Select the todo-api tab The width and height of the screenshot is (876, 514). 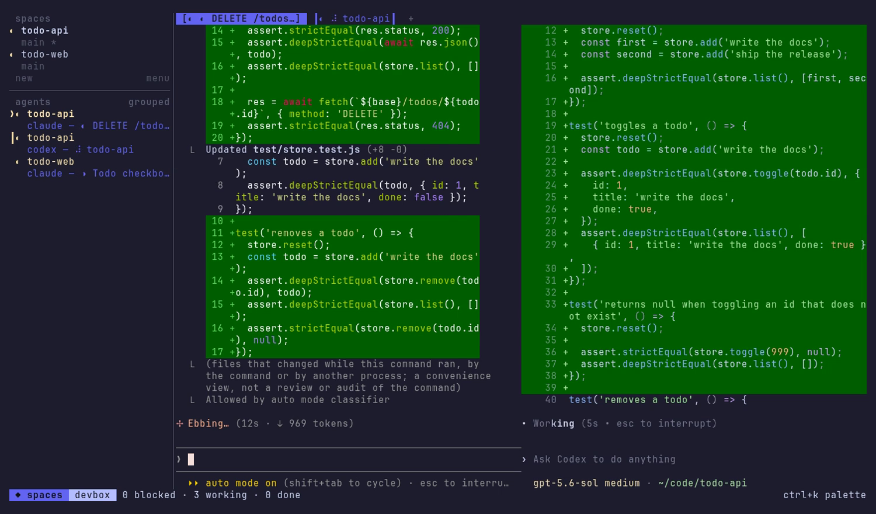(355, 19)
